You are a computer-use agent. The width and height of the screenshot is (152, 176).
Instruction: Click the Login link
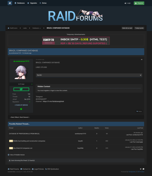click(x=128, y=3)
